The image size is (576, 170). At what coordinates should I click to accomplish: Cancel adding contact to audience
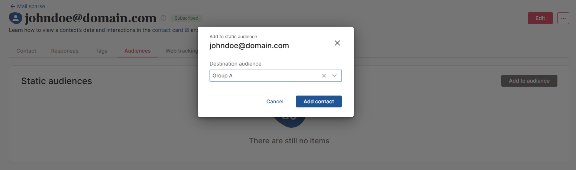(x=275, y=101)
